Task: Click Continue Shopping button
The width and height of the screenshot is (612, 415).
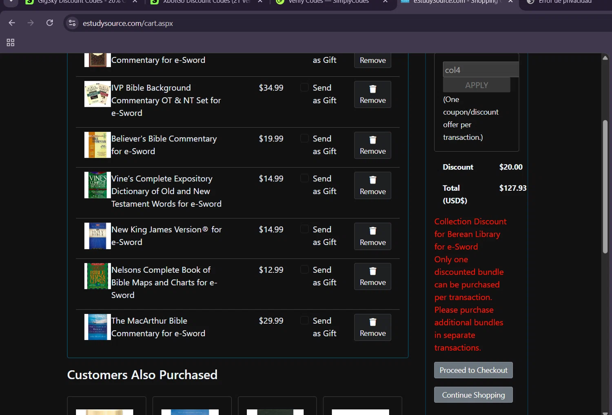Action: click(473, 395)
